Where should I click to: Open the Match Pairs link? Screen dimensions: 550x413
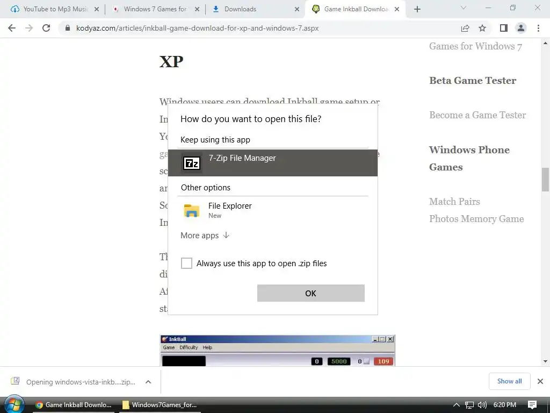click(454, 202)
